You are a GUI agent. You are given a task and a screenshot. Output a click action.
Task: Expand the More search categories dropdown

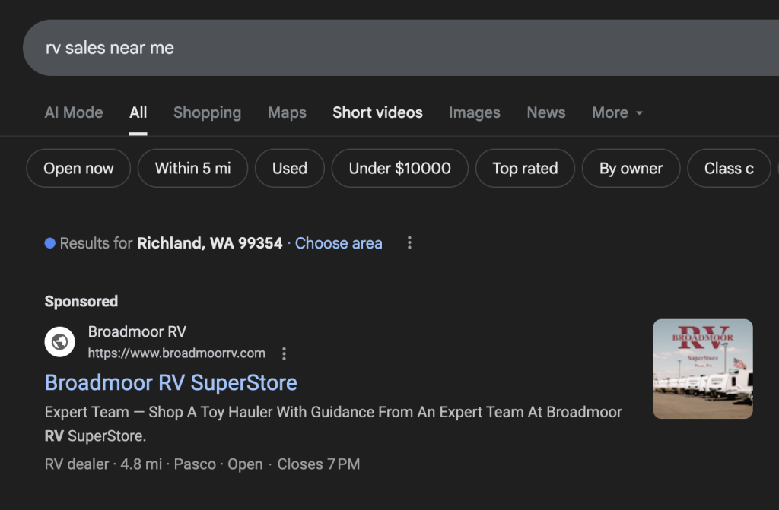pyautogui.click(x=617, y=112)
